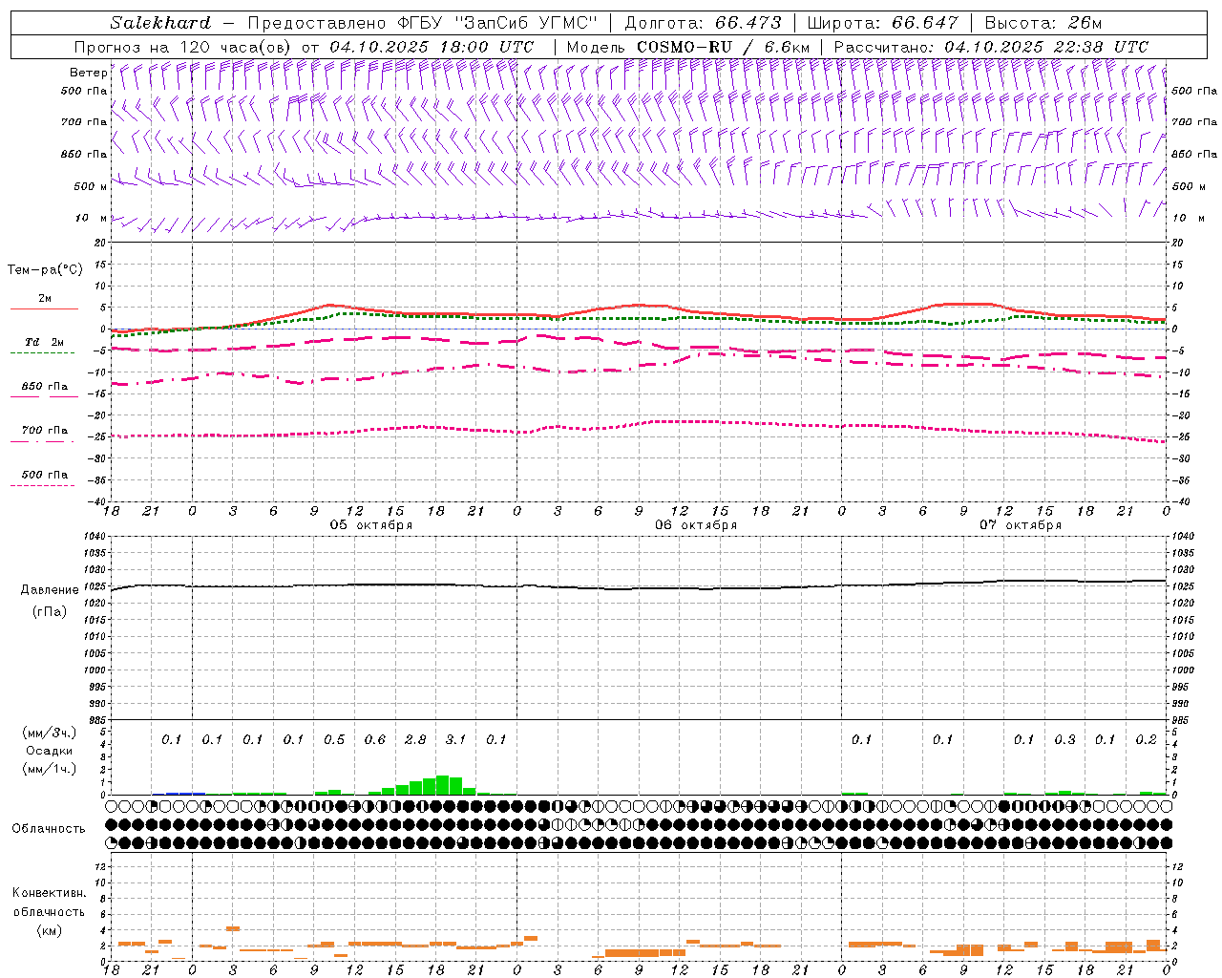Click the "850 гПа" temperature legend entry
This screenshot has width=1222, height=978.
coord(44,387)
